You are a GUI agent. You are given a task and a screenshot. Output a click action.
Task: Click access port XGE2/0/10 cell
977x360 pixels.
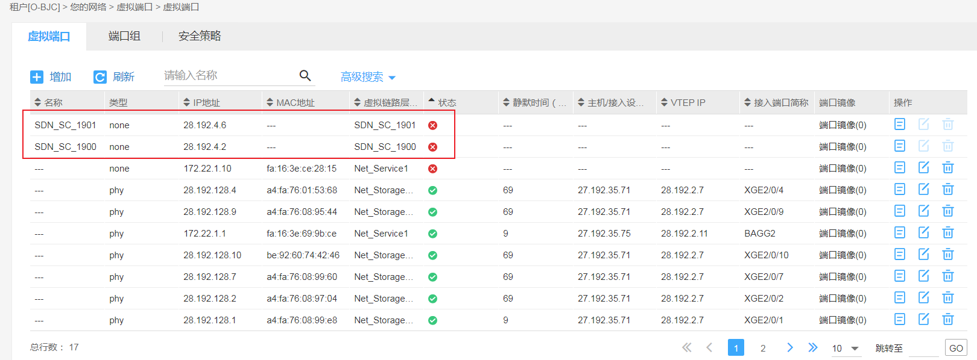tap(767, 255)
